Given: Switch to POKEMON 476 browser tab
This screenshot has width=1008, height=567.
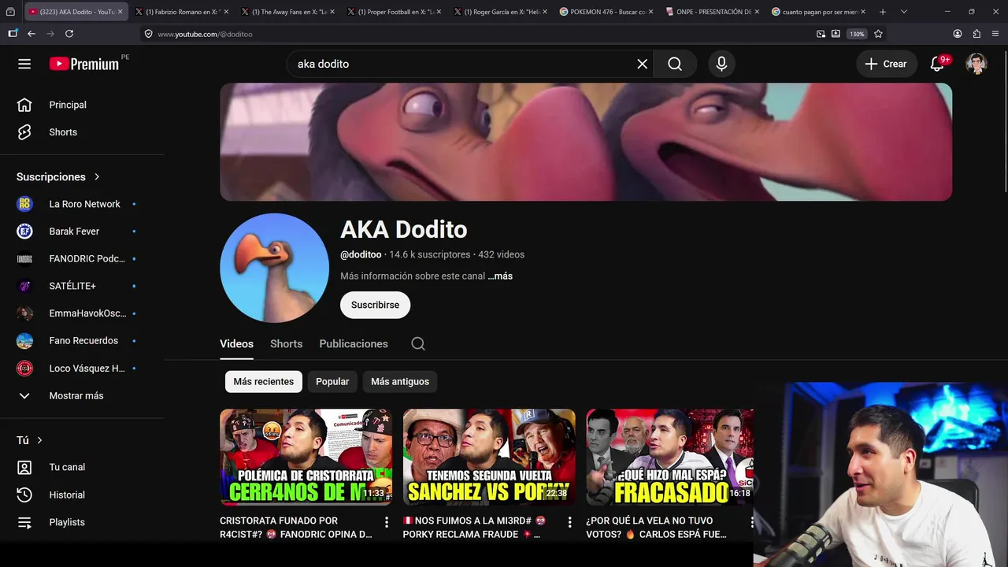Looking at the screenshot, I should [x=606, y=12].
